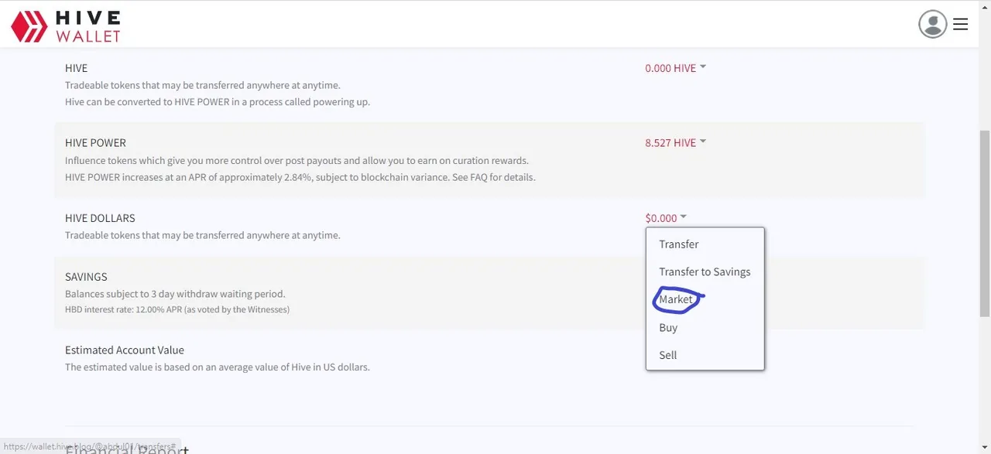Expand the 8.527 HIVE power dropdown
Screen dimensions: 991x454
click(675, 143)
